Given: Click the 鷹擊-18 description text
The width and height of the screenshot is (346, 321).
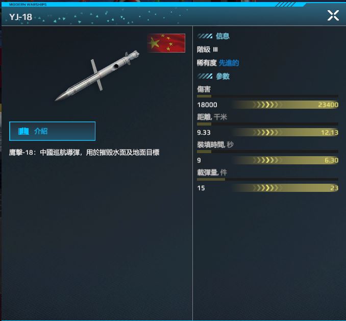Looking at the screenshot, I should pos(84,153).
